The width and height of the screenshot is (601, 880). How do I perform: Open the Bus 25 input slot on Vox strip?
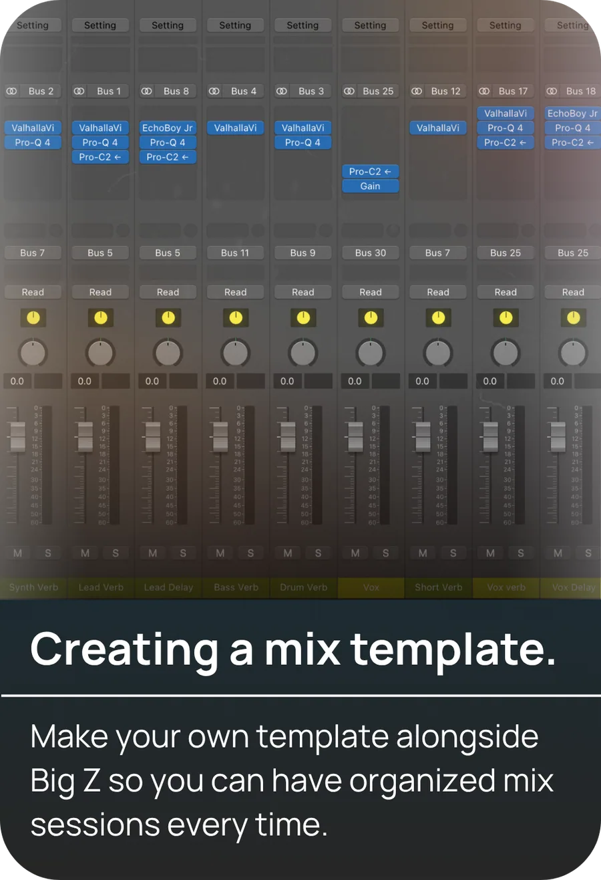tap(378, 91)
